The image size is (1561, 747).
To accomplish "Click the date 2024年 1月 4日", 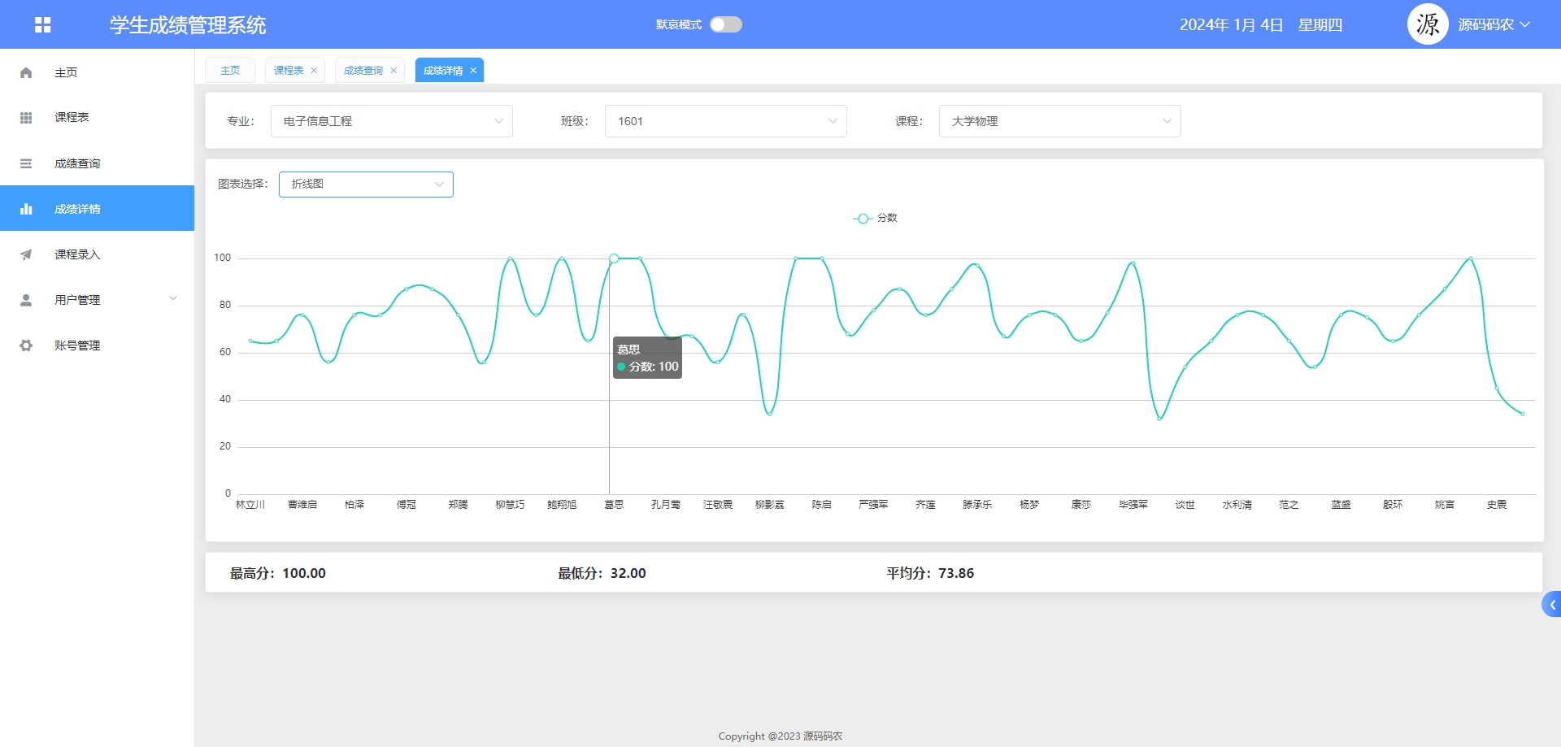I will (x=1231, y=25).
